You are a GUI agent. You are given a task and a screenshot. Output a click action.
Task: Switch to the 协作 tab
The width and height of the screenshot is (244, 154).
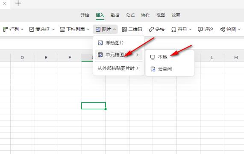[145, 15]
